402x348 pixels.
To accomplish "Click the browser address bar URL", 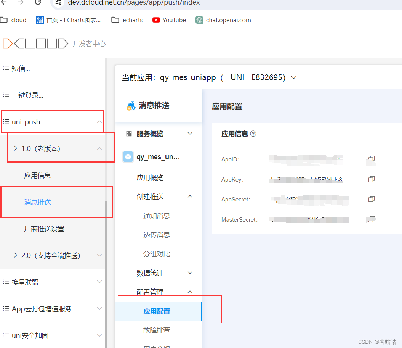I will tap(134, 3).
